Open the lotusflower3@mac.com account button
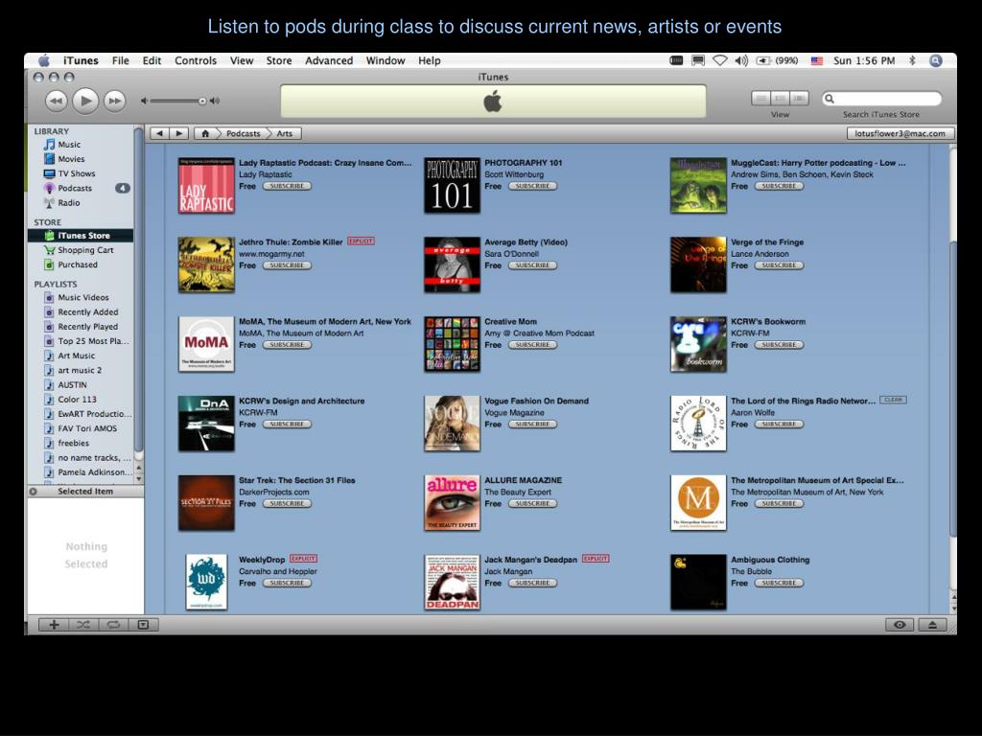Viewport: 982px width, 736px height. [x=900, y=133]
